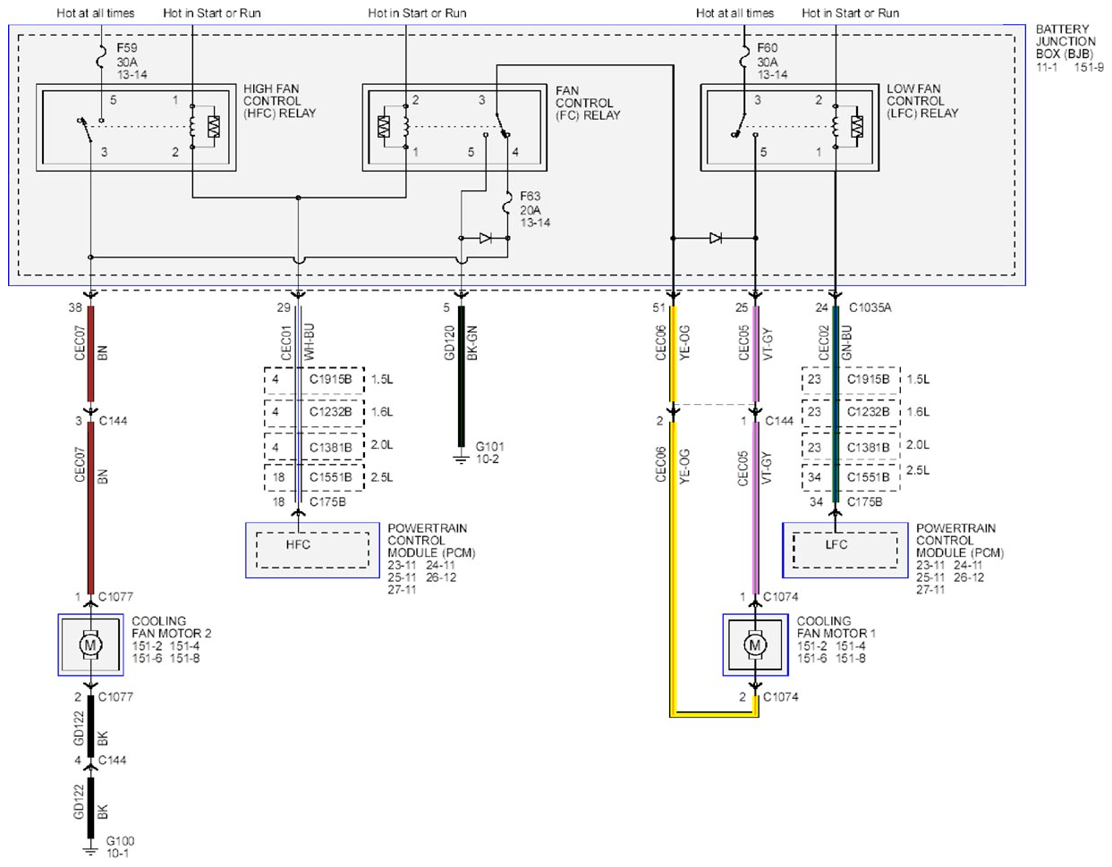Screen dimensions: 1112x867
Task: Click the G100 ground symbol
Action: [90, 850]
